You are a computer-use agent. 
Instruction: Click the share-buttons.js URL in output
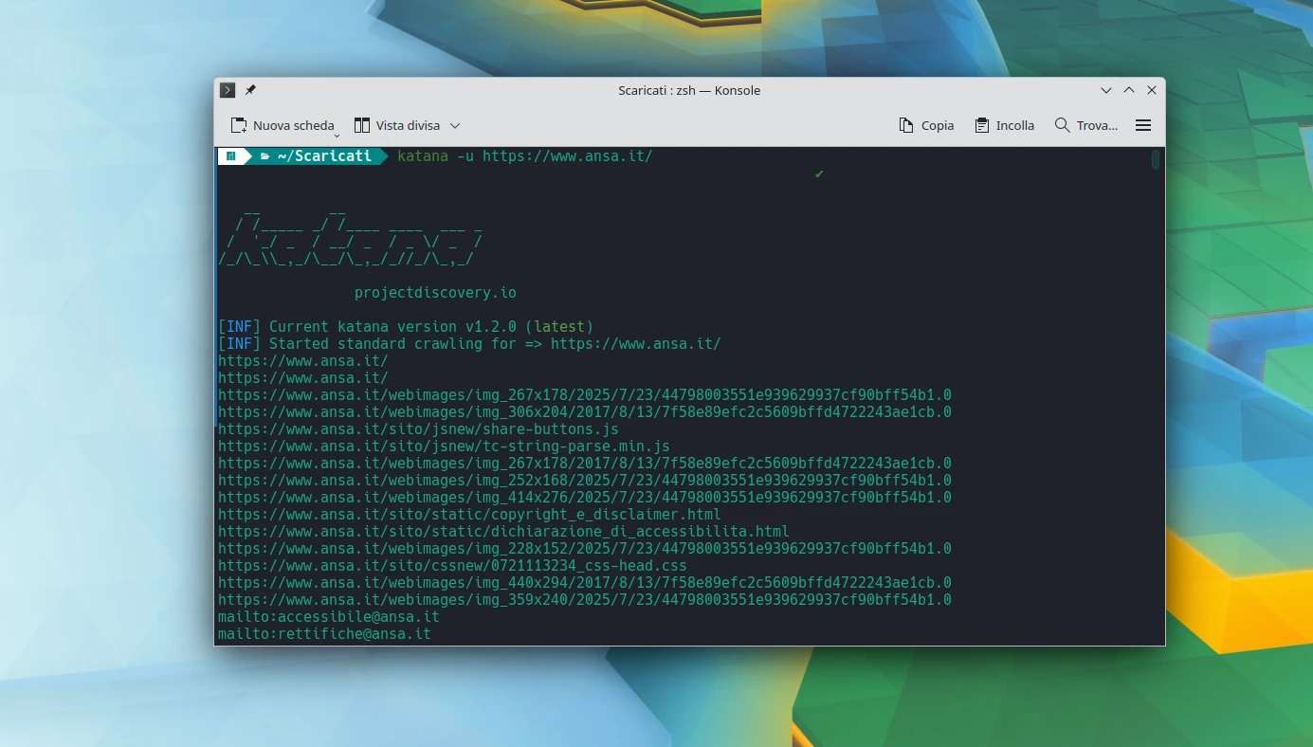418,428
